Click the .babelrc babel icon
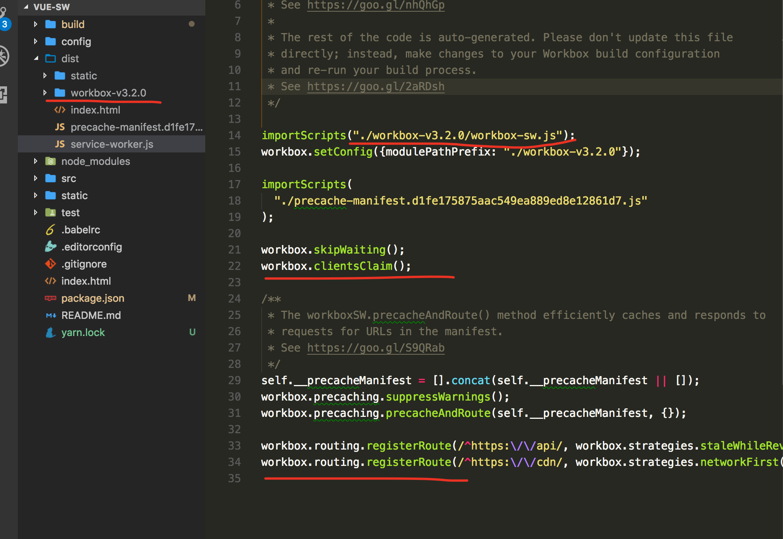 (x=51, y=230)
